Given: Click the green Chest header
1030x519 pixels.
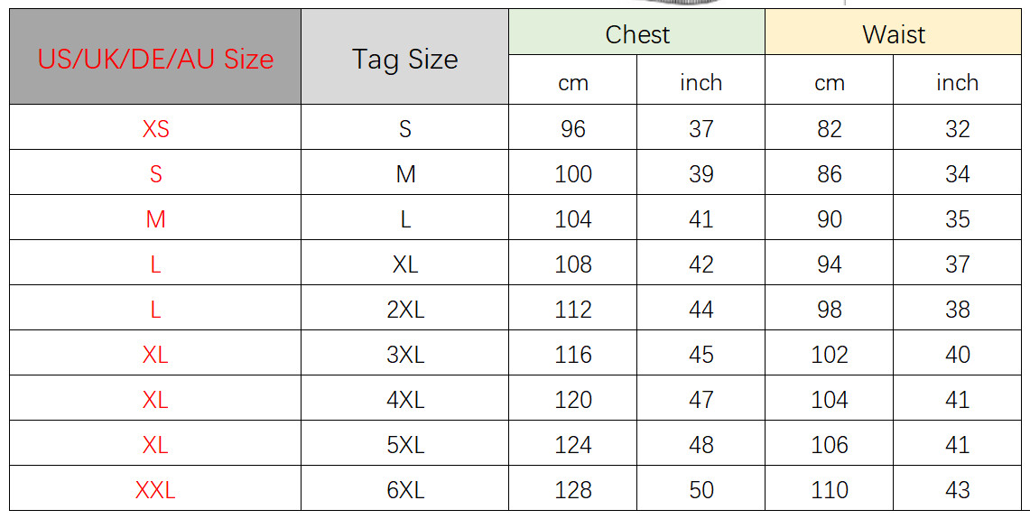Looking at the screenshot, I should (x=637, y=32).
